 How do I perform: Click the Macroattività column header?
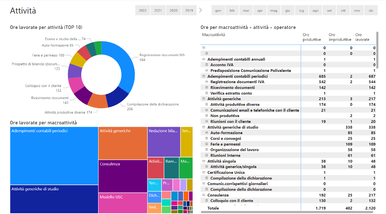tap(213, 35)
